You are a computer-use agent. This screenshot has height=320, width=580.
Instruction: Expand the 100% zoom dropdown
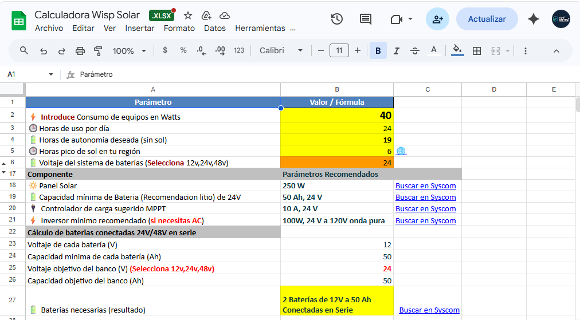pyautogui.click(x=129, y=50)
